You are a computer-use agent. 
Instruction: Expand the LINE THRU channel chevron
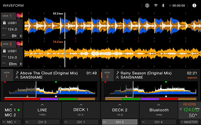point(42,105)
